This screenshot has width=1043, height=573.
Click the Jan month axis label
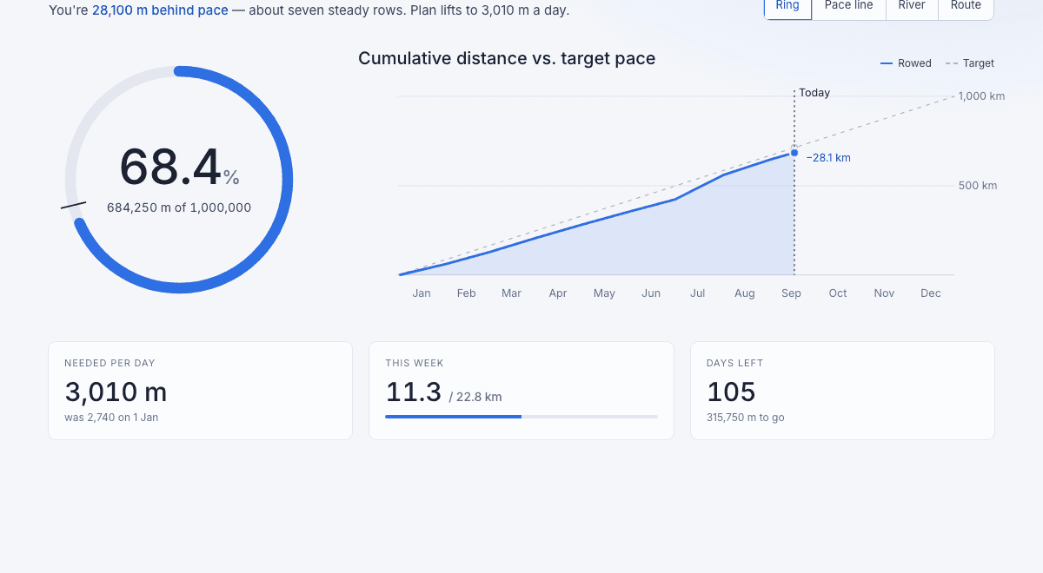422,293
